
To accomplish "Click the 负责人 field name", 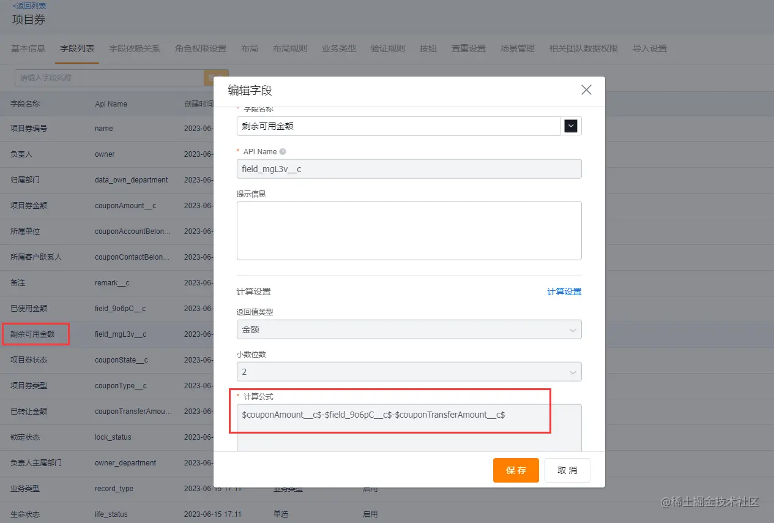I will point(21,154).
